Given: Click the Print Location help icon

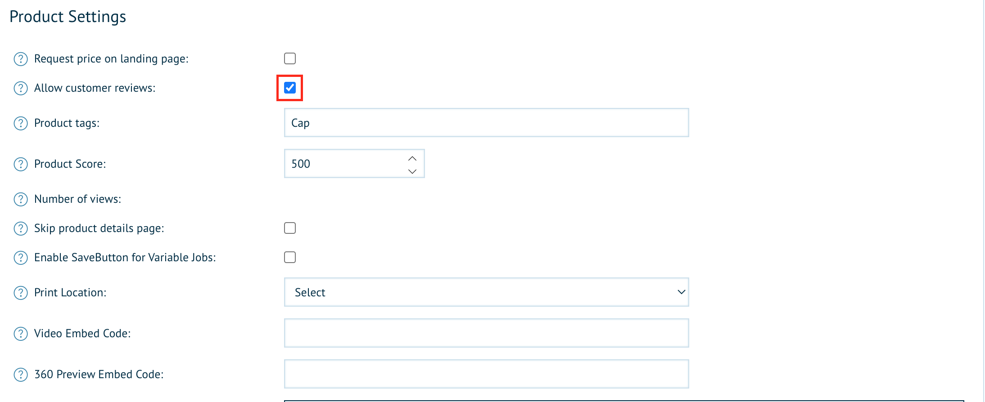Looking at the screenshot, I should (21, 293).
